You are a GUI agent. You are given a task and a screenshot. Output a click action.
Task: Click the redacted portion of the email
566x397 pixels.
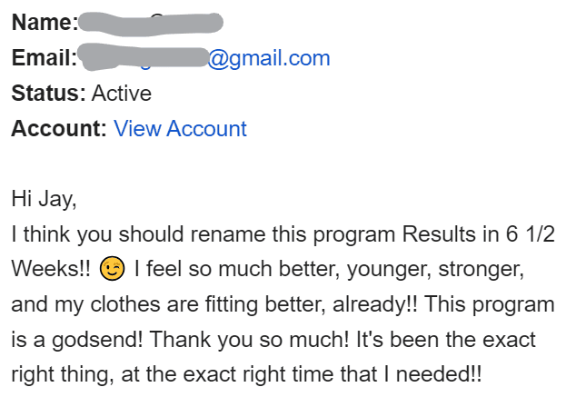(x=144, y=59)
